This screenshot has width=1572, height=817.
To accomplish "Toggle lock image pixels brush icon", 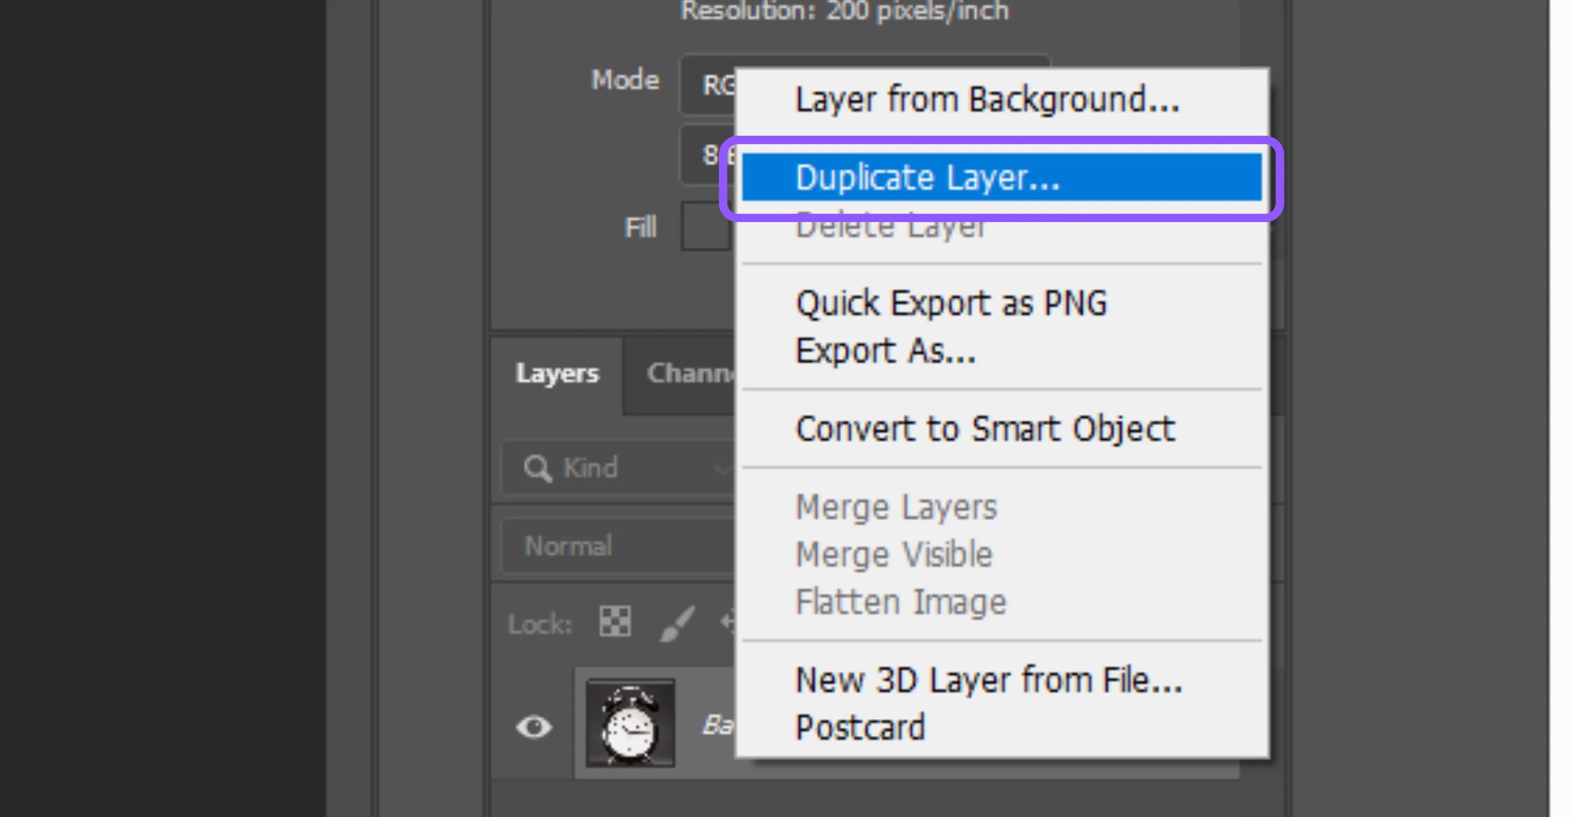I will (x=677, y=623).
